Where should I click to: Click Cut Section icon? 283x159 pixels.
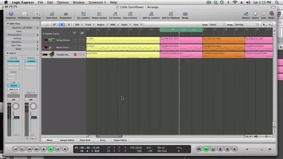point(115,15)
